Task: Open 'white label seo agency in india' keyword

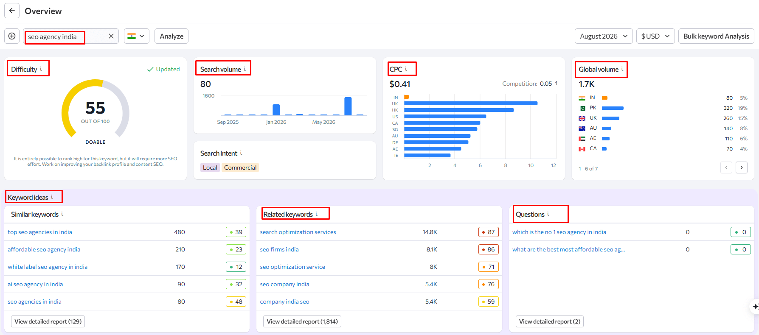Action: click(x=48, y=267)
